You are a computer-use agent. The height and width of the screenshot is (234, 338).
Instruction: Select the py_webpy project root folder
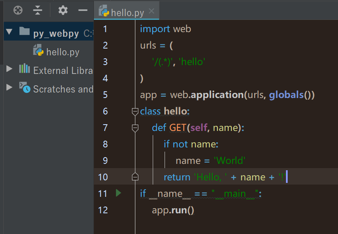pyautogui.click(x=56, y=33)
